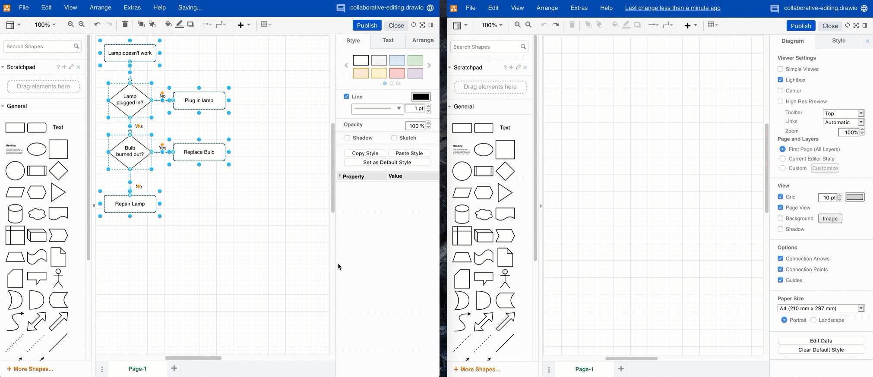Click the fullscreen icon in right window toolbar
The image size is (873, 377).
(x=856, y=25)
